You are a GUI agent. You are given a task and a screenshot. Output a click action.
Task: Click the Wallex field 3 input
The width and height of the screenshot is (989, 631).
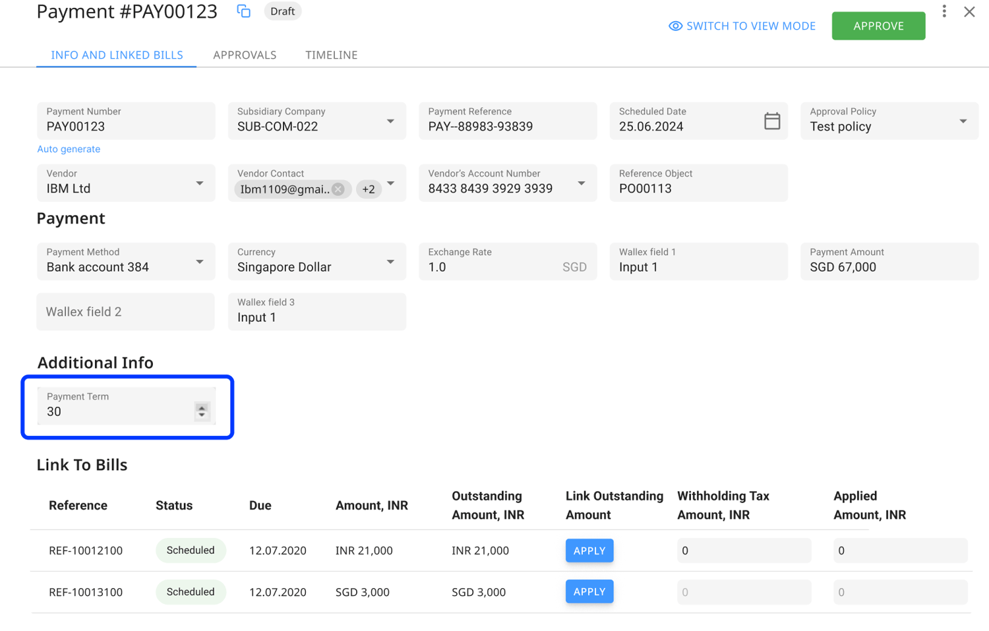(317, 312)
